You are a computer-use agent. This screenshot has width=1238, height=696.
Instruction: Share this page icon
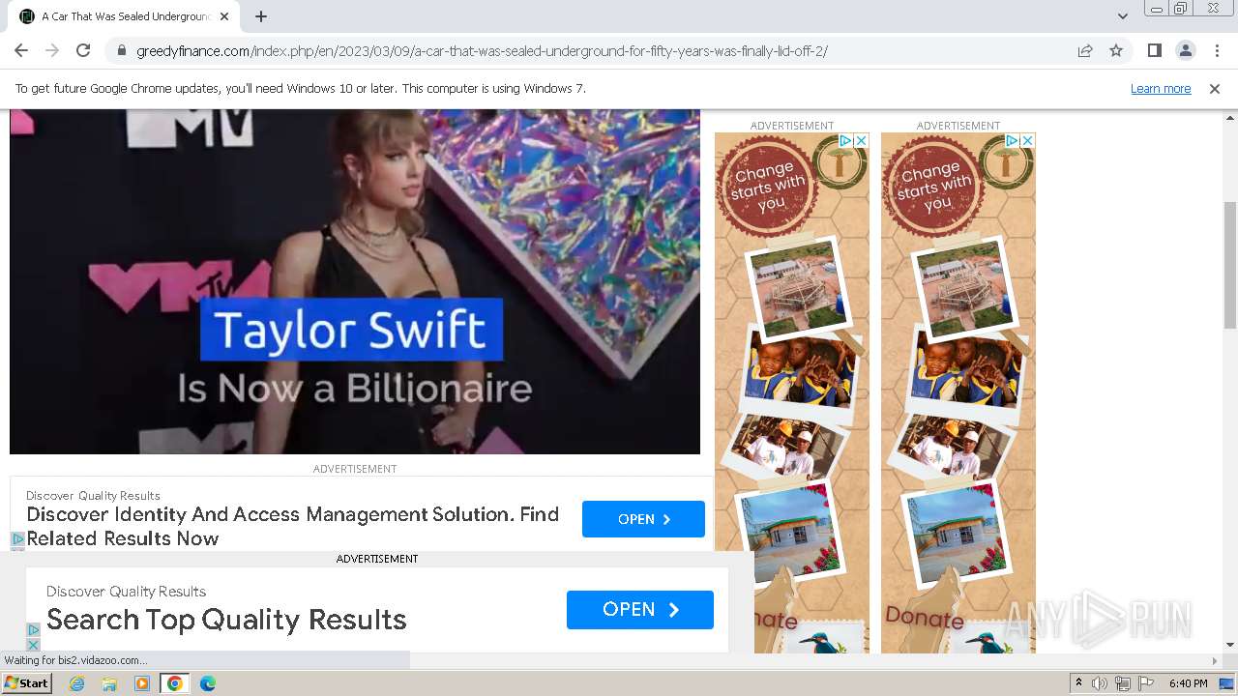point(1085,51)
